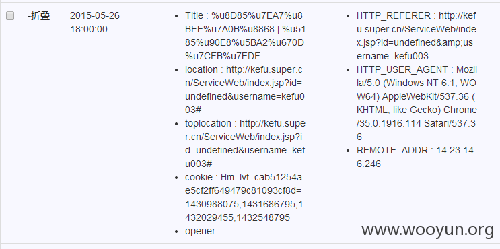Open the HTTP_REFERER URL text
This screenshot has height=249, width=500.
coord(417,36)
